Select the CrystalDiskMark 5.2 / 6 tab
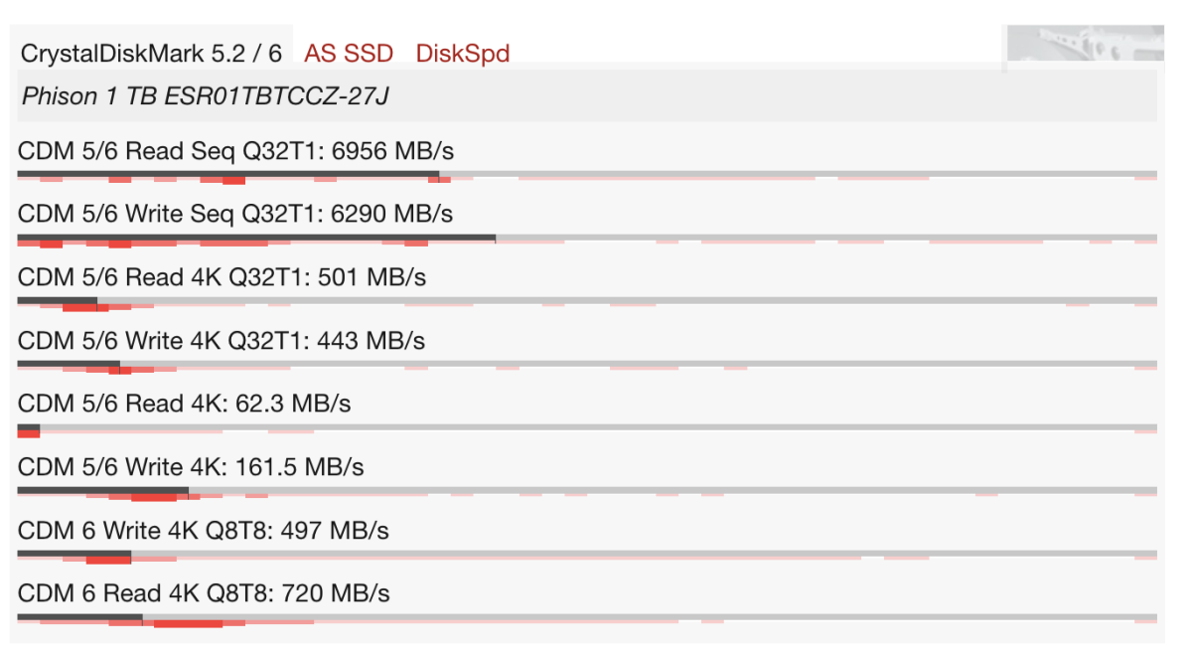 [151, 53]
